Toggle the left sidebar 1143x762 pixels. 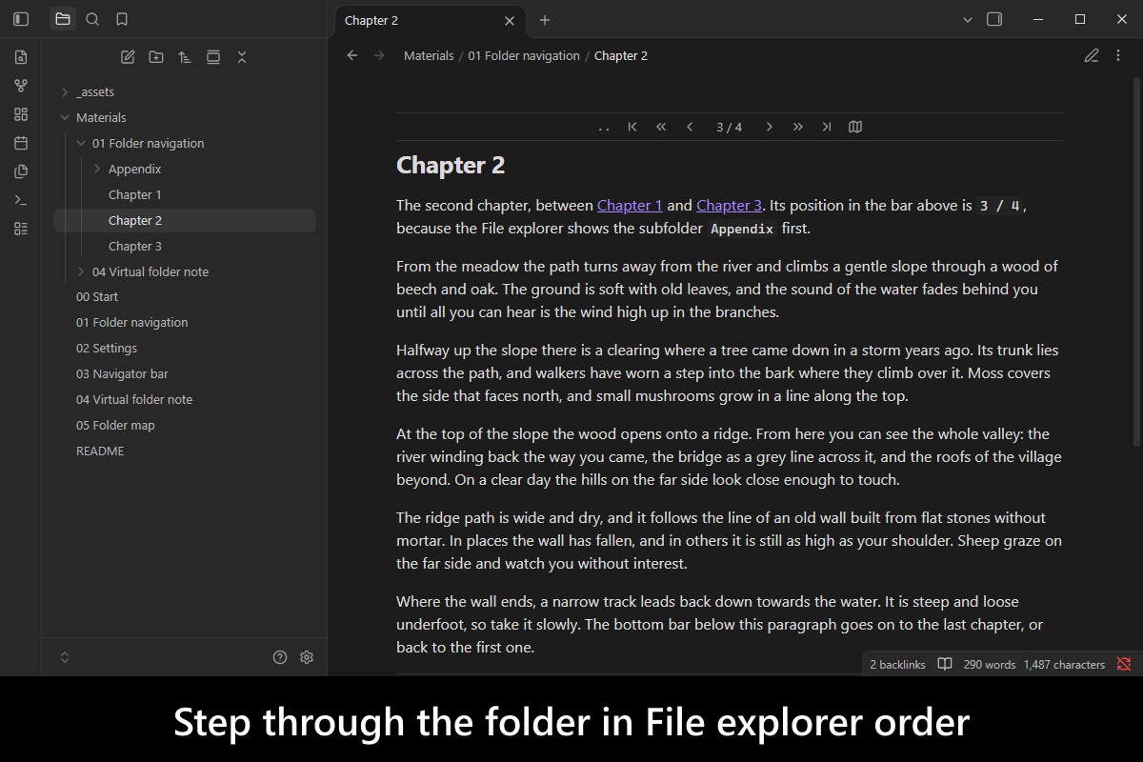(x=21, y=19)
